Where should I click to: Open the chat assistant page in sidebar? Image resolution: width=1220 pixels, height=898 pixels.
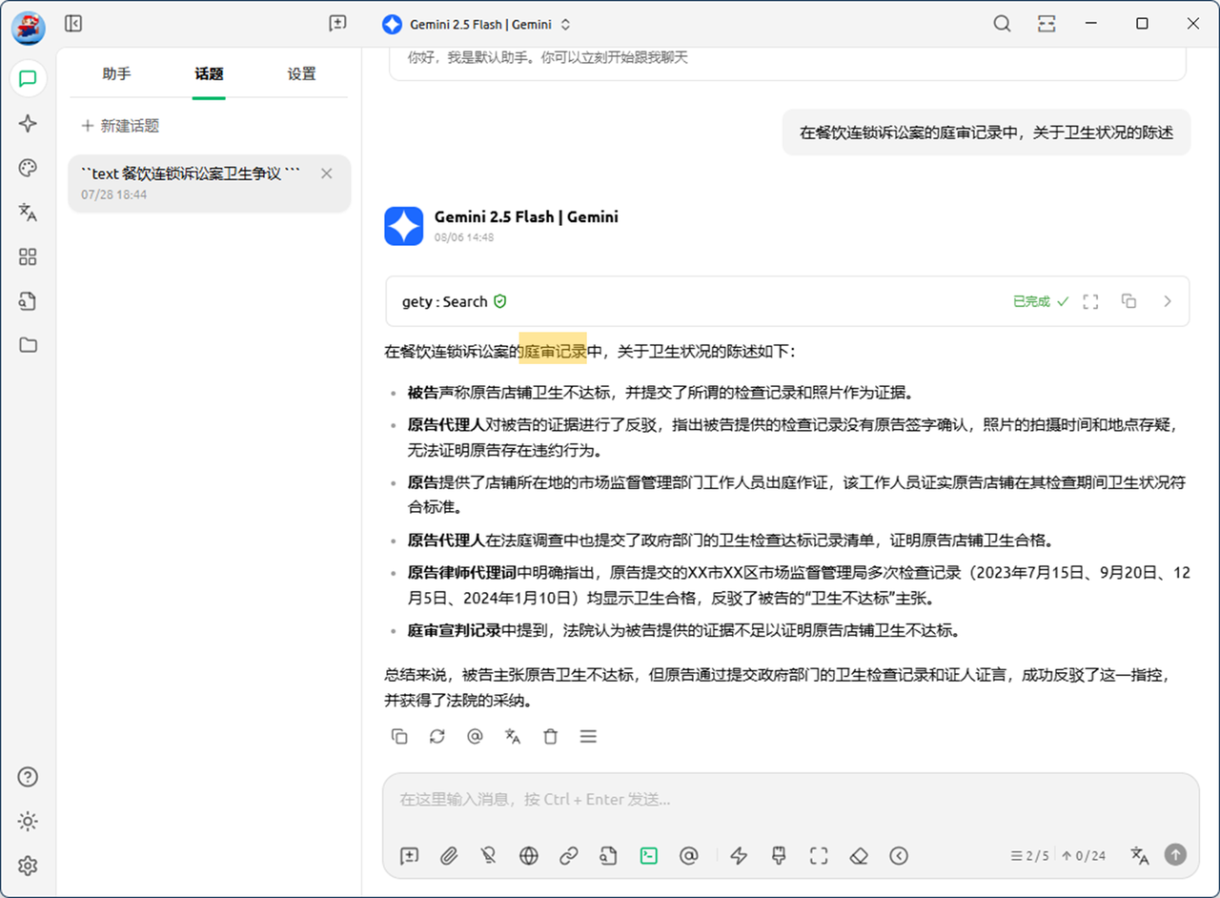[x=28, y=78]
